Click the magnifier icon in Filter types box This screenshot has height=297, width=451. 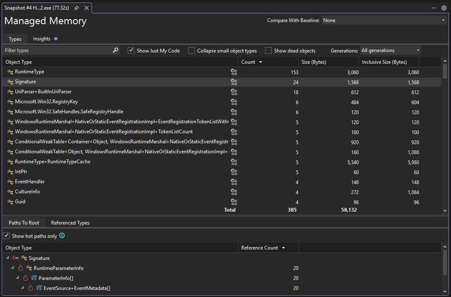[115, 50]
